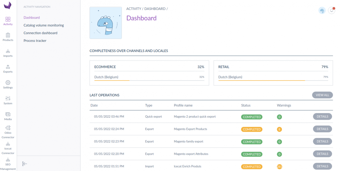Image resolution: width=340 pixels, height=171 pixels.
Task: Click the Magento Export Products profile name
Action: (x=190, y=129)
